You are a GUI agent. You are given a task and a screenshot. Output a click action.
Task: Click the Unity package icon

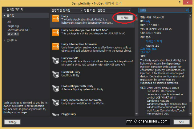[x=55, y=18]
